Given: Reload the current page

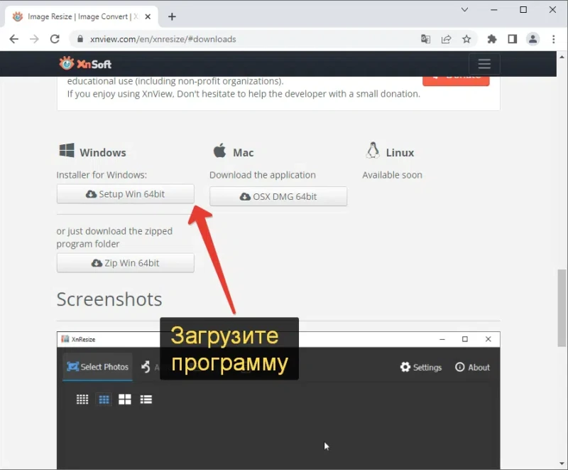Looking at the screenshot, I should [55, 39].
